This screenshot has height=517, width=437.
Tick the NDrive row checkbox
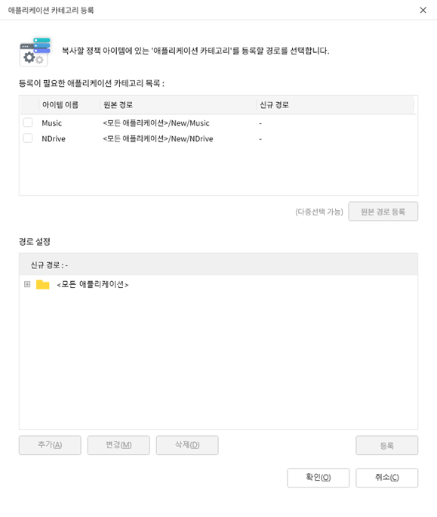[x=28, y=138]
